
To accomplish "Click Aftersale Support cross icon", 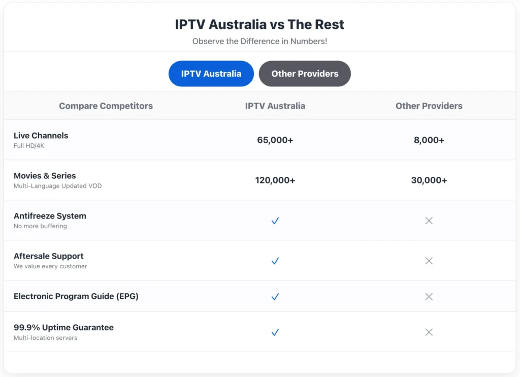I will click(x=429, y=261).
